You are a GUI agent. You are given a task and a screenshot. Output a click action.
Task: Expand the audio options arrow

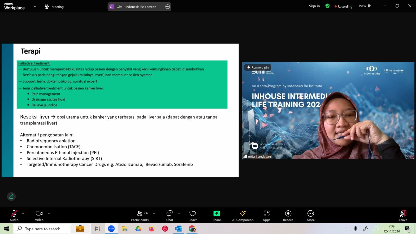pos(23,213)
